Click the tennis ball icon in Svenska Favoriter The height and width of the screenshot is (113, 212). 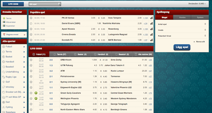click(x=4, y=18)
